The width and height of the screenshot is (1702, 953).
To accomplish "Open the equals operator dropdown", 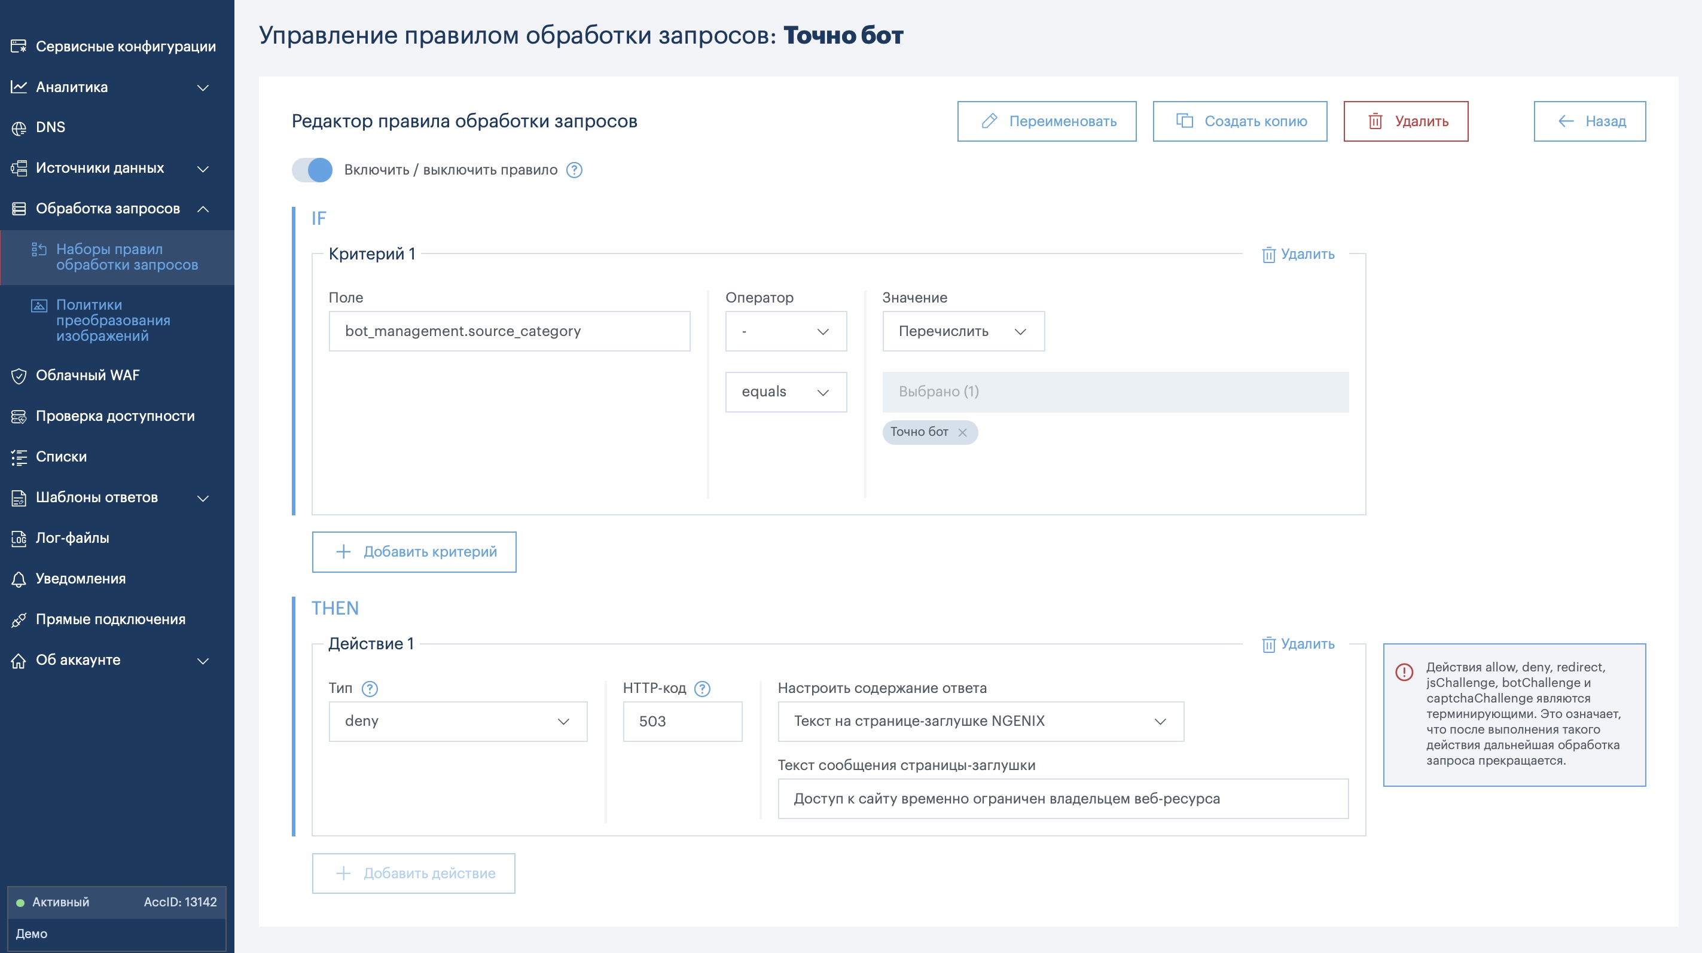I will coord(785,392).
